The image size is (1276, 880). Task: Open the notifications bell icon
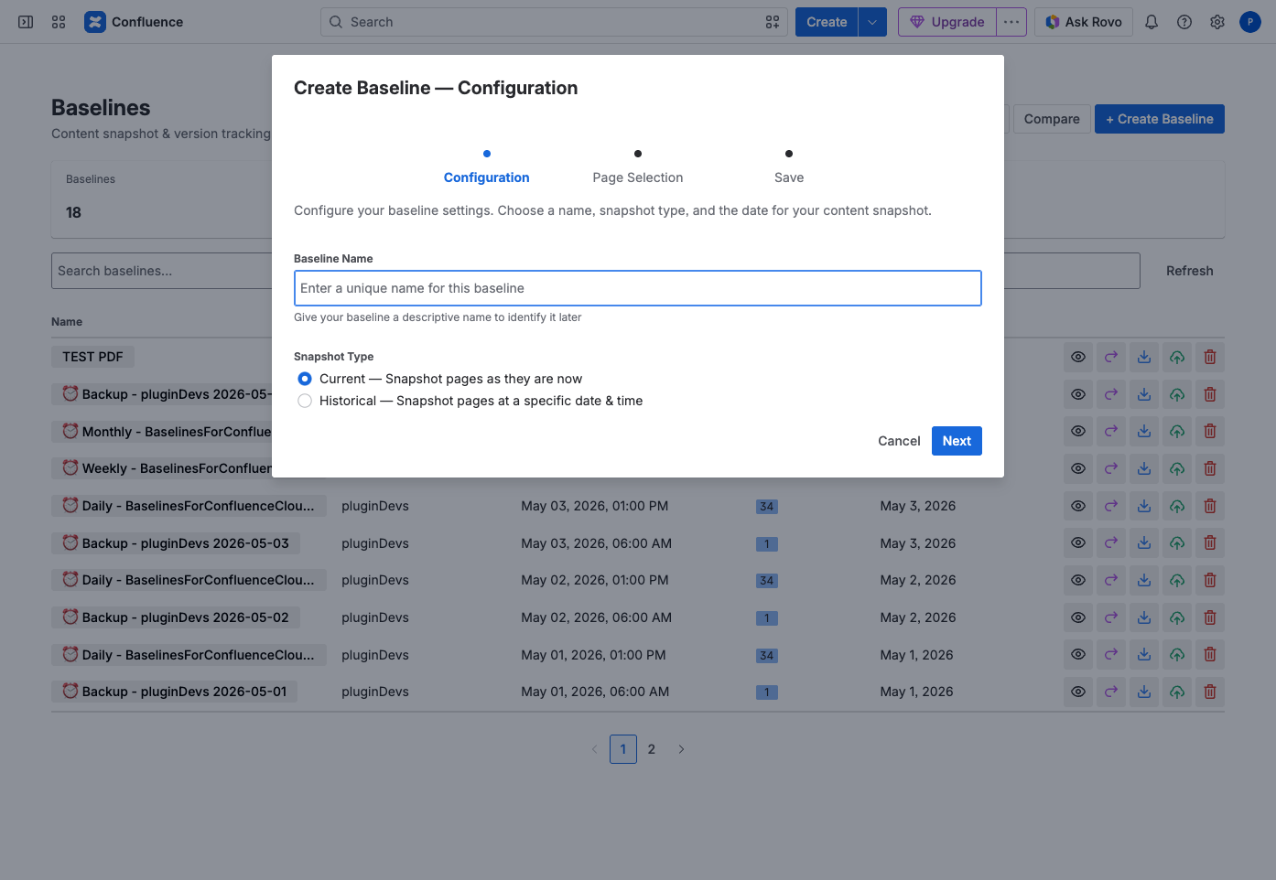(1152, 22)
